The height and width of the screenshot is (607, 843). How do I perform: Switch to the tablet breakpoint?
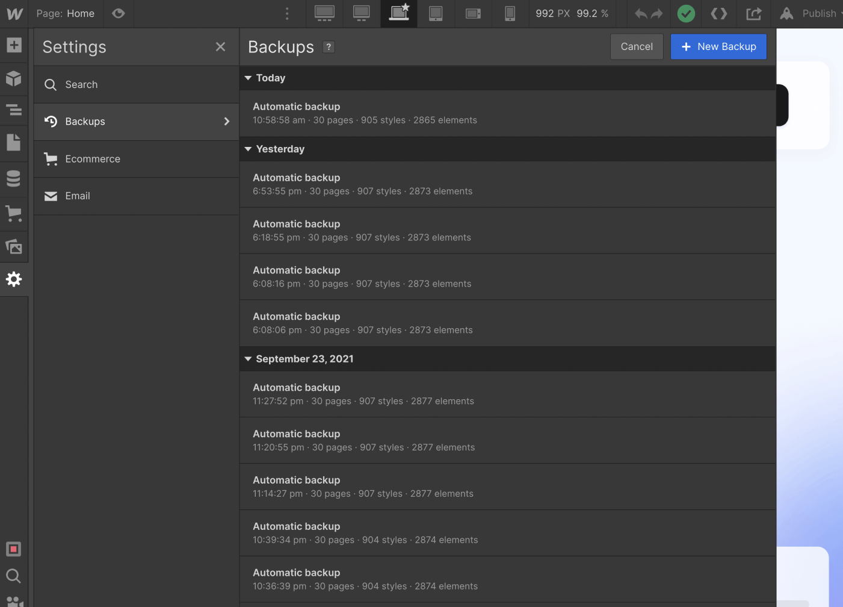tap(435, 13)
